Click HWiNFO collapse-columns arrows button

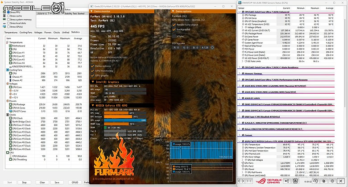(249, 181)
